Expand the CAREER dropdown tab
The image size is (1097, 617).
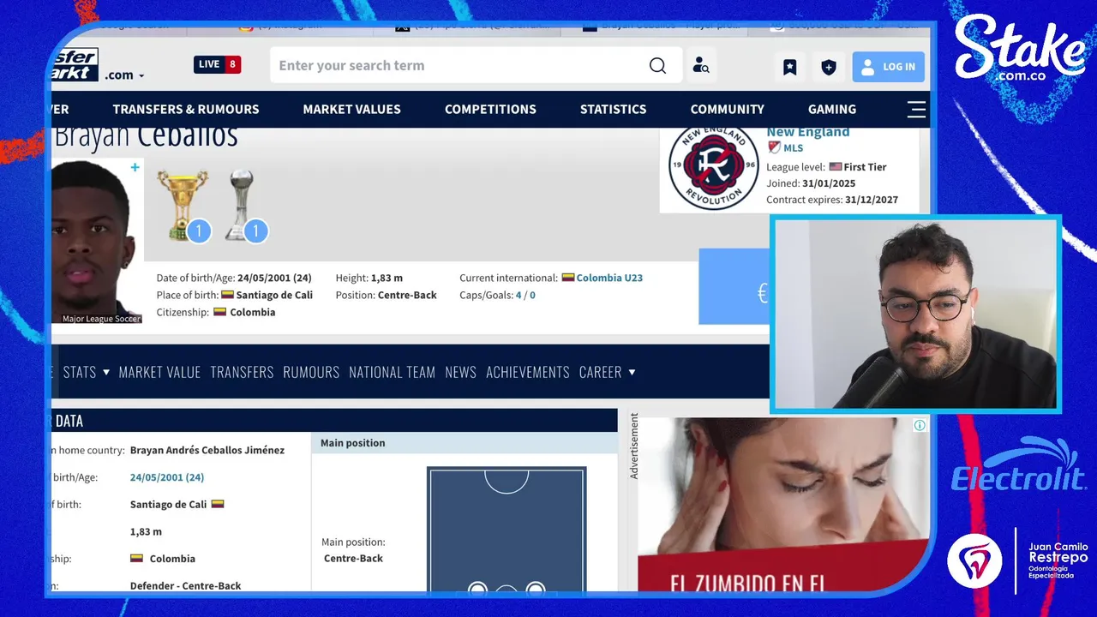coord(608,372)
